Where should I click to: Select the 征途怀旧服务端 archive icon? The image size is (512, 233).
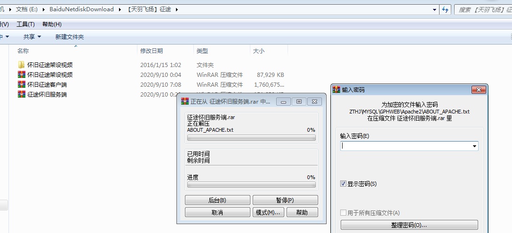click(22, 94)
